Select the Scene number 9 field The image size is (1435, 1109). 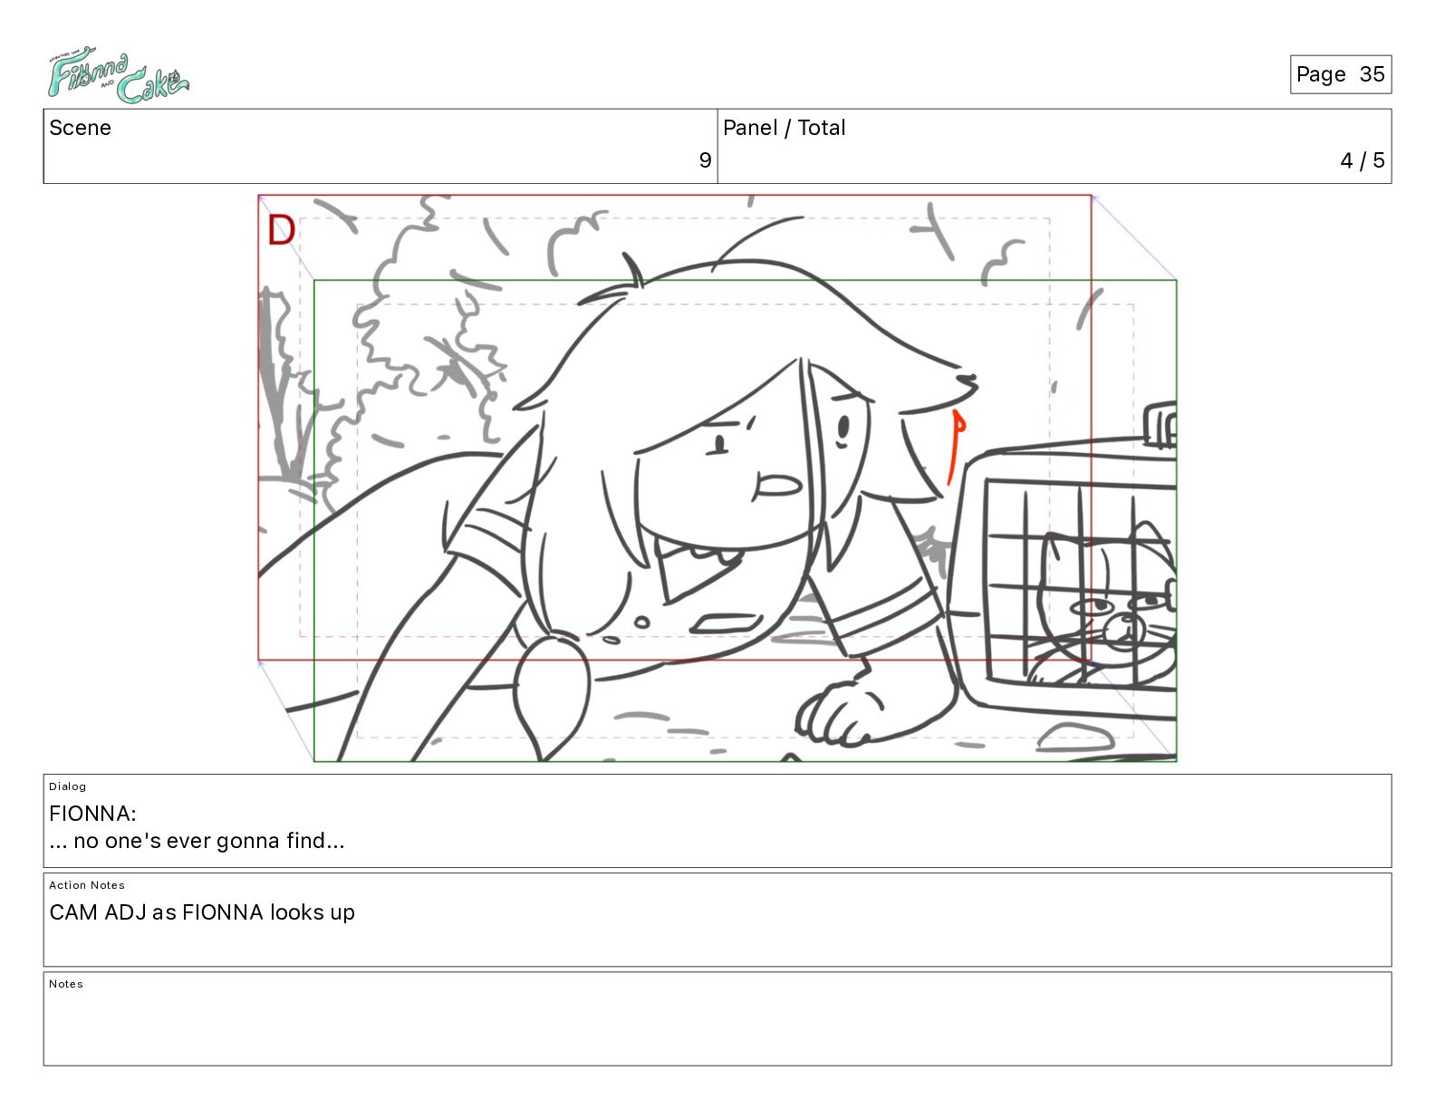pyautogui.click(x=380, y=146)
